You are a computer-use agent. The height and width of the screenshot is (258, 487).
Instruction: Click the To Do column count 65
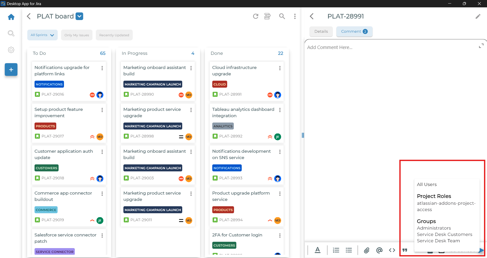coord(103,53)
